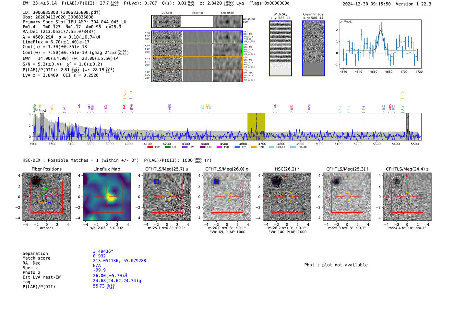Open the Fiber Positions cutout image

47,197
